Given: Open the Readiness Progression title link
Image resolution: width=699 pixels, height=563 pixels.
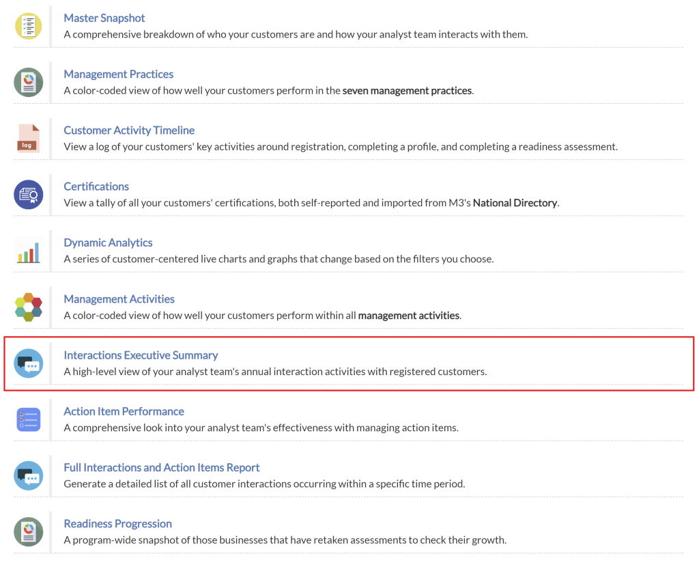Looking at the screenshot, I should (117, 523).
